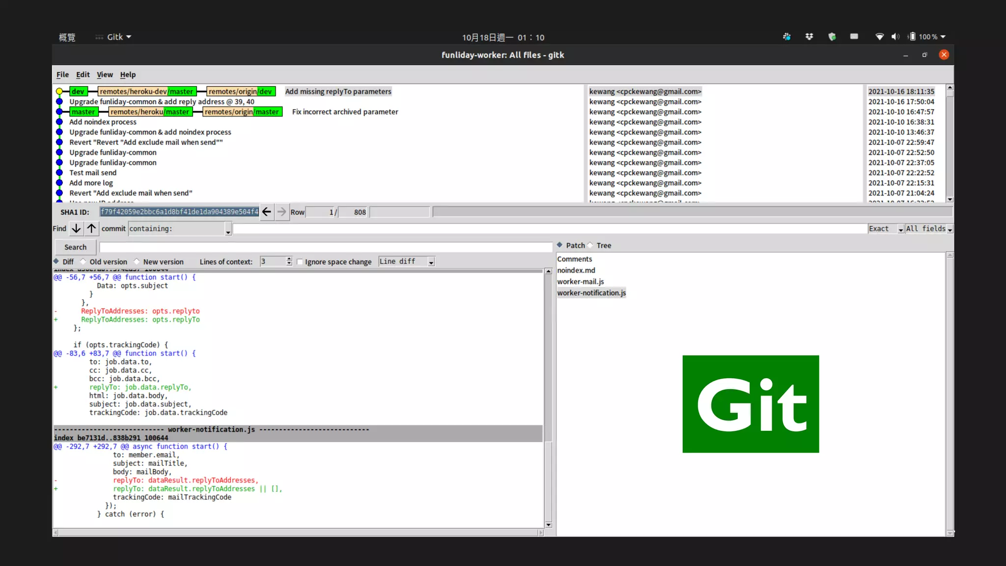1006x566 pixels.
Task: Select the Old version radio button
Action: (84, 261)
